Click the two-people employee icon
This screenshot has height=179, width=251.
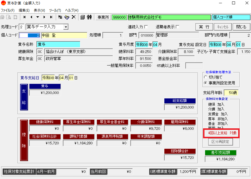(89, 17)
